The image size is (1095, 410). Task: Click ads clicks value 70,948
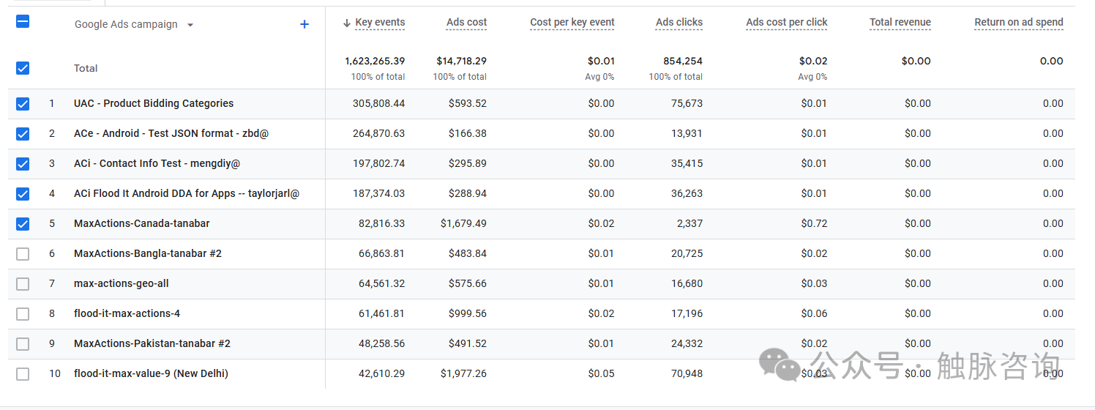pos(687,373)
